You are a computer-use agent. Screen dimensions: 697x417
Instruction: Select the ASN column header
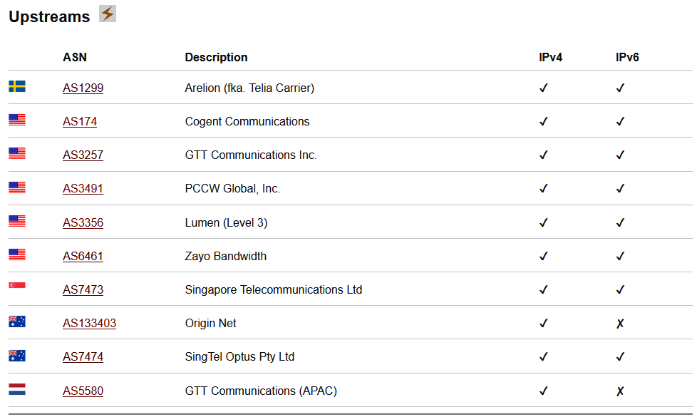click(x=75, y=57)
